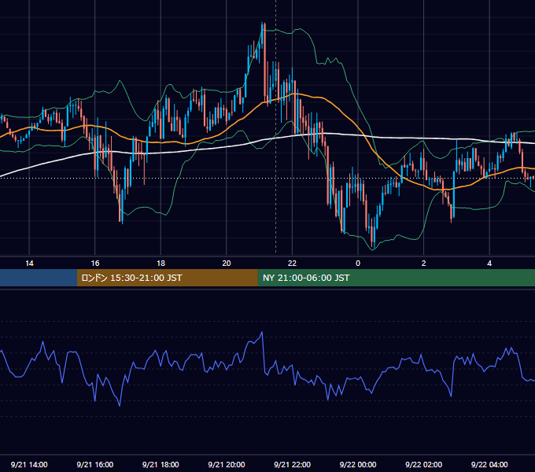Click the 9/21 22:00 date label
The image size is (535, 472).
pyautogui.click(x=292, y=464)
